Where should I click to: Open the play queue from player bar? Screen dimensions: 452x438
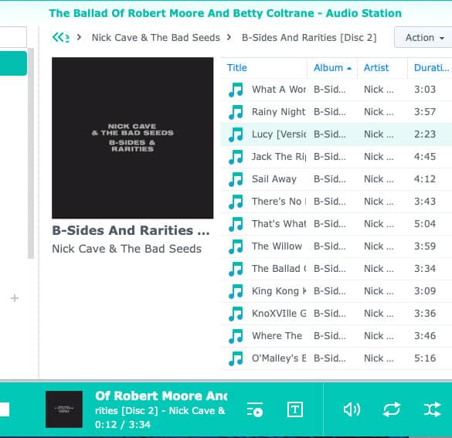pyautogui.click(x=255, y=409)
